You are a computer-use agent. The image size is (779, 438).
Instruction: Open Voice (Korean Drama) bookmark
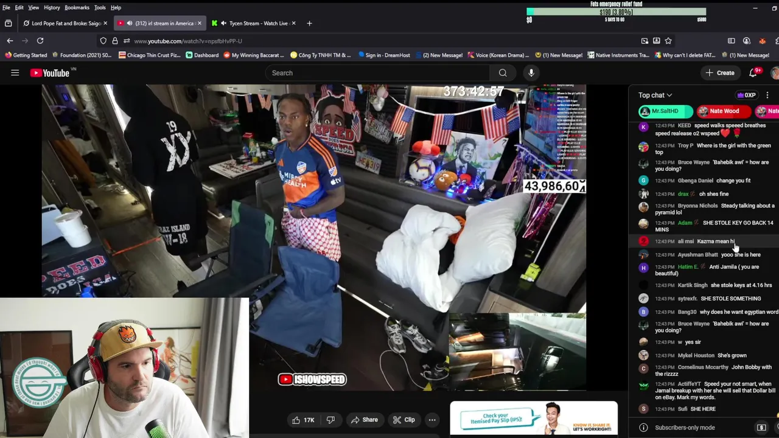tap(498, 55)
